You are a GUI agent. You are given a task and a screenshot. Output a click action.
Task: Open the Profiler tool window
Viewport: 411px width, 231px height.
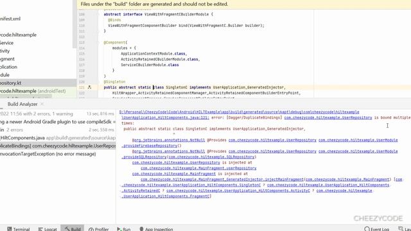[x=98, y=229]
